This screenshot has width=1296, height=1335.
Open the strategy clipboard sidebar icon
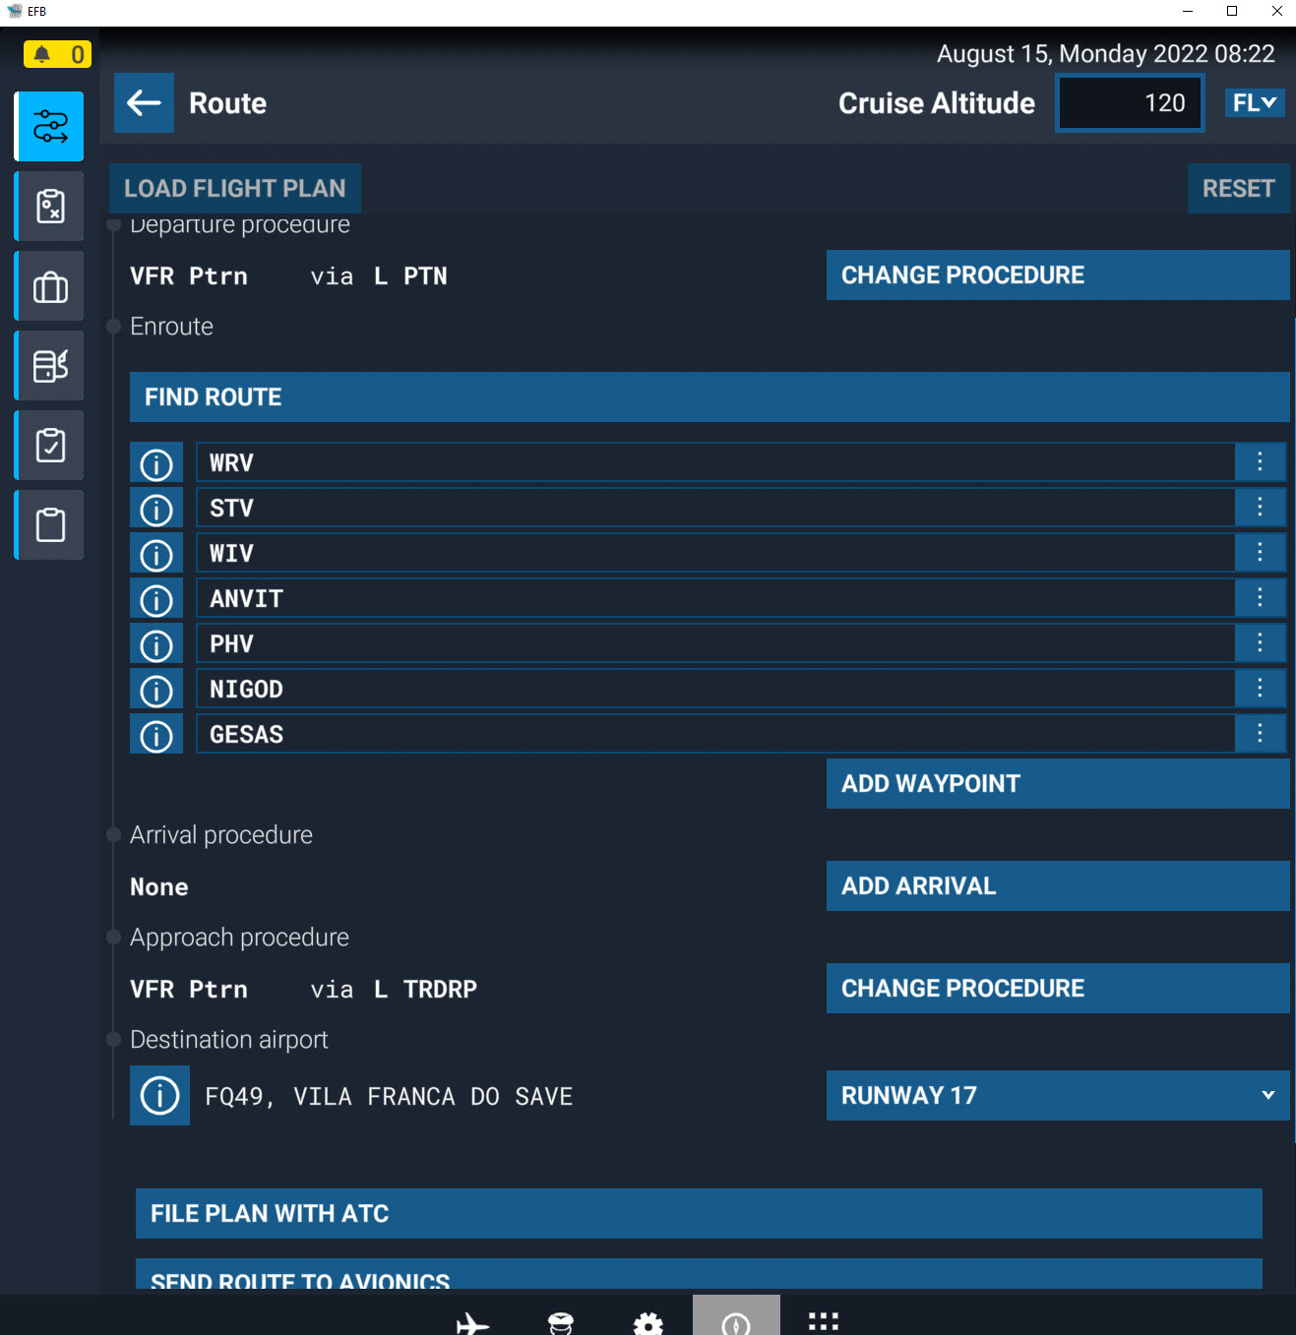click(50, 206)
